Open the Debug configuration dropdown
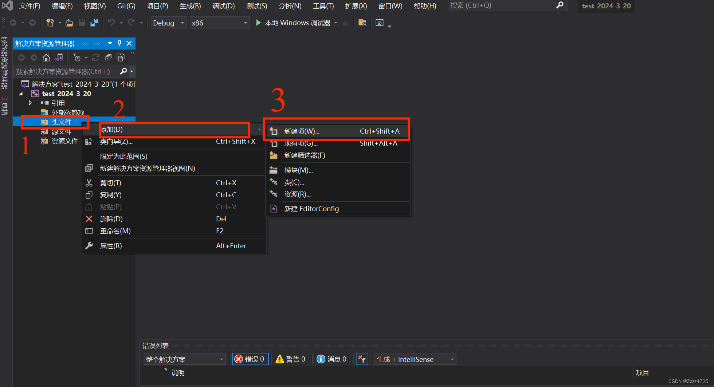The width and height of the screenshot is (714, 387). [169, 23]
